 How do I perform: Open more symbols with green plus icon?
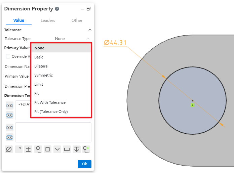tap(86, 149)
